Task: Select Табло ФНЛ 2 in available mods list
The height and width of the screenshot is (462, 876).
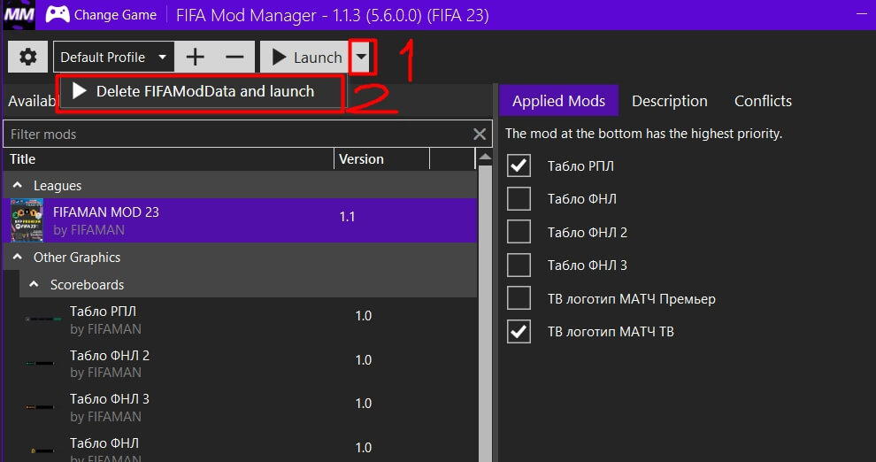Action: [110, 355]
